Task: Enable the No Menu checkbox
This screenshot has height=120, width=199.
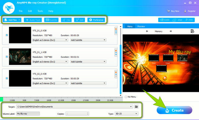Action: point(126,97)
